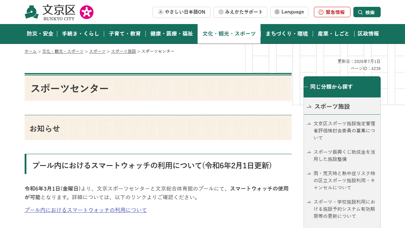Click the 更新日：2026年7月1日 text
Screen dimensions: 405x228
pyautogui.click(x=359, y=61)
